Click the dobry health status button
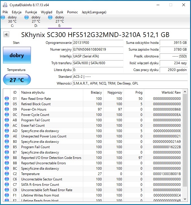 click(17, 55)
